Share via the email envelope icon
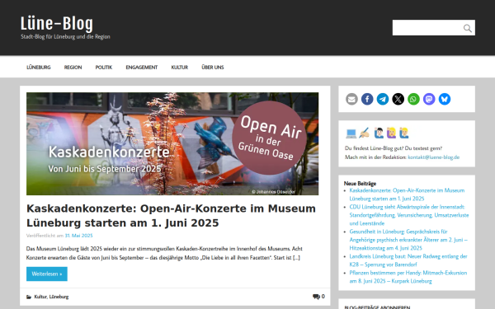 pos(351,99)
